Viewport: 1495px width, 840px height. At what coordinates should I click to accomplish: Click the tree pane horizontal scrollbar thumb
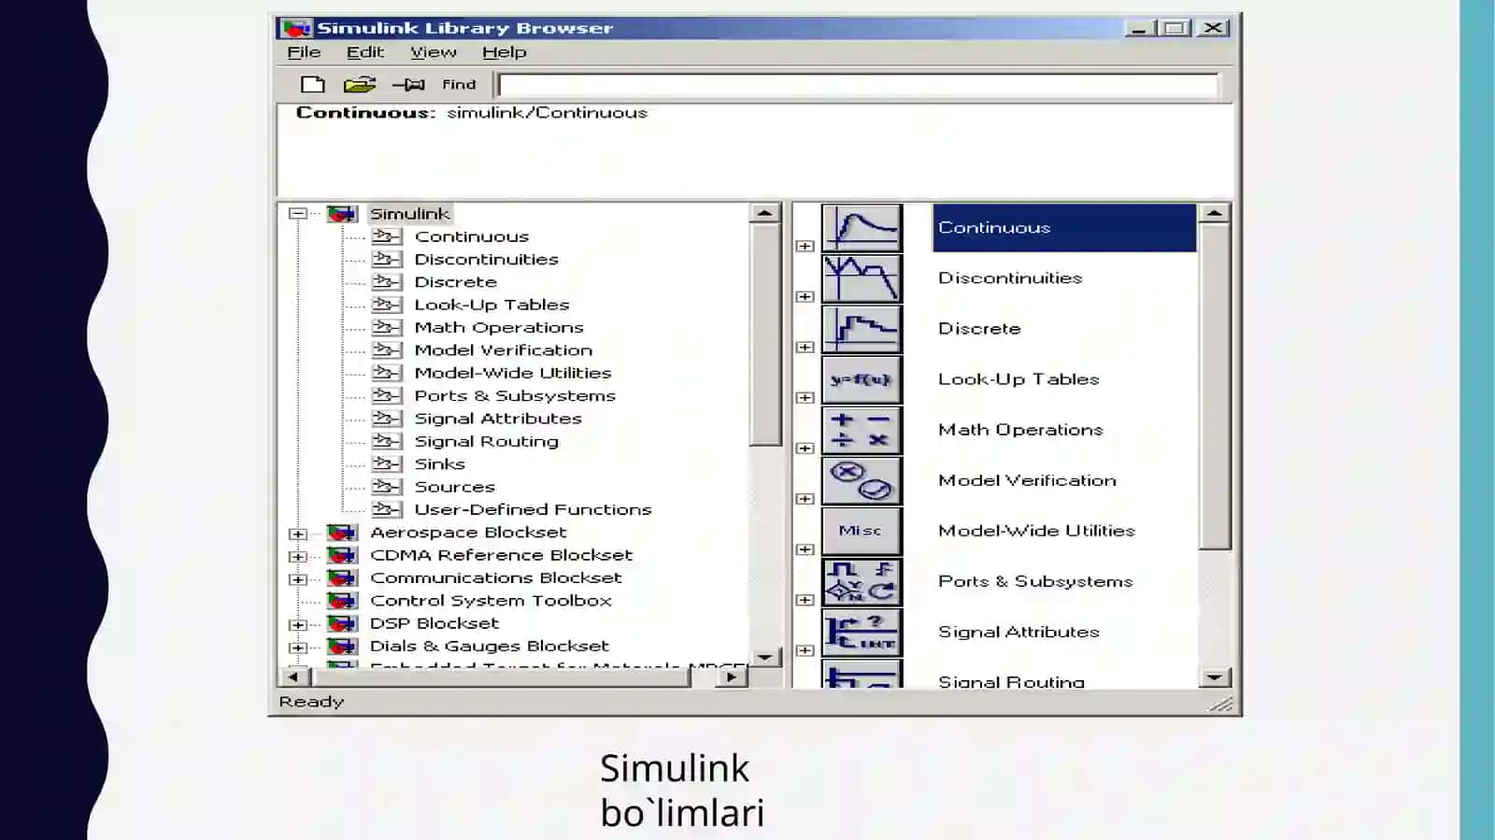pyautogui.click(x=500, y=677)
